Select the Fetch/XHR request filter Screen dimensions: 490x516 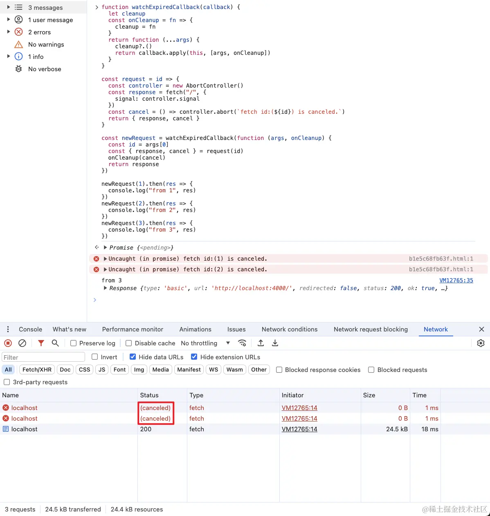36,370
